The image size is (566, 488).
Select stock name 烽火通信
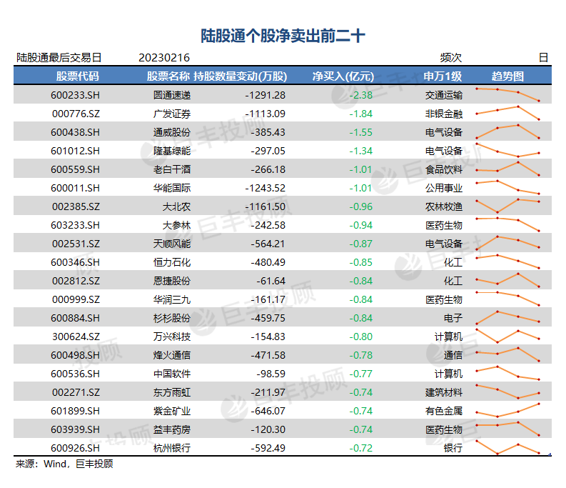click(172, 355)
